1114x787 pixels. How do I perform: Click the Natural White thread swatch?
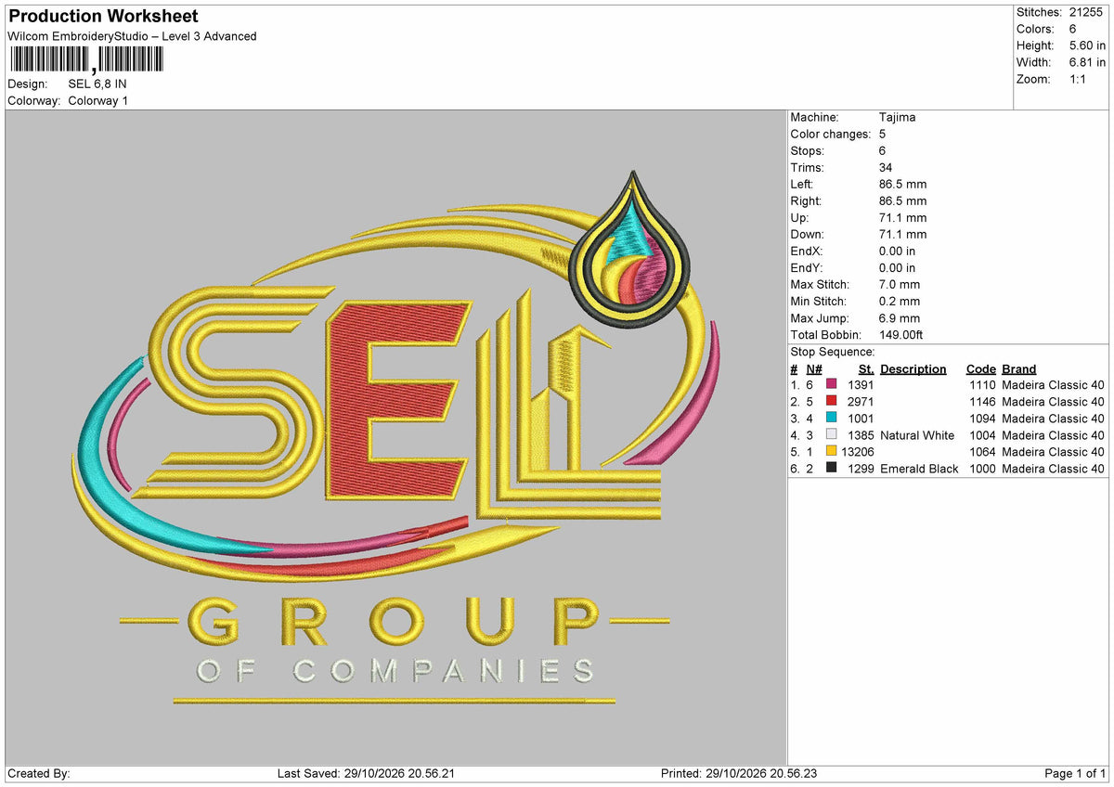[x=831, y=435]
